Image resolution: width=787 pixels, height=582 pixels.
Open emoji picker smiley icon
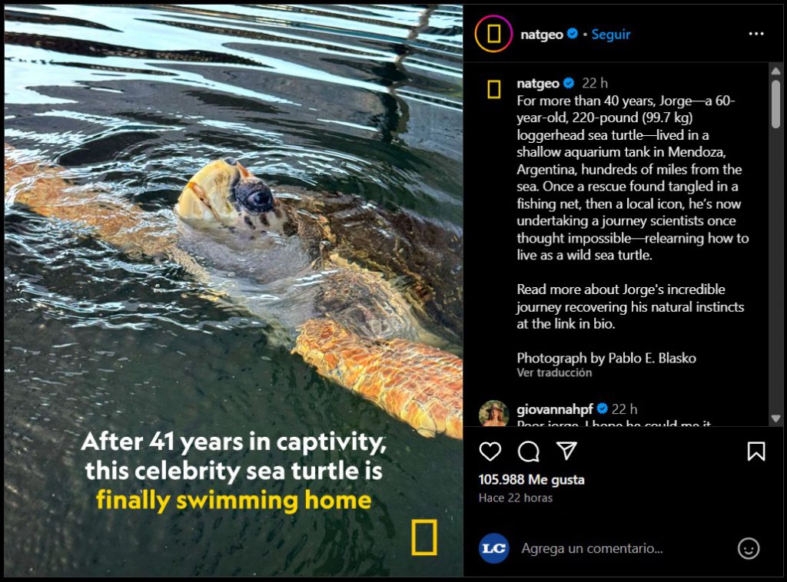(749, 548)
